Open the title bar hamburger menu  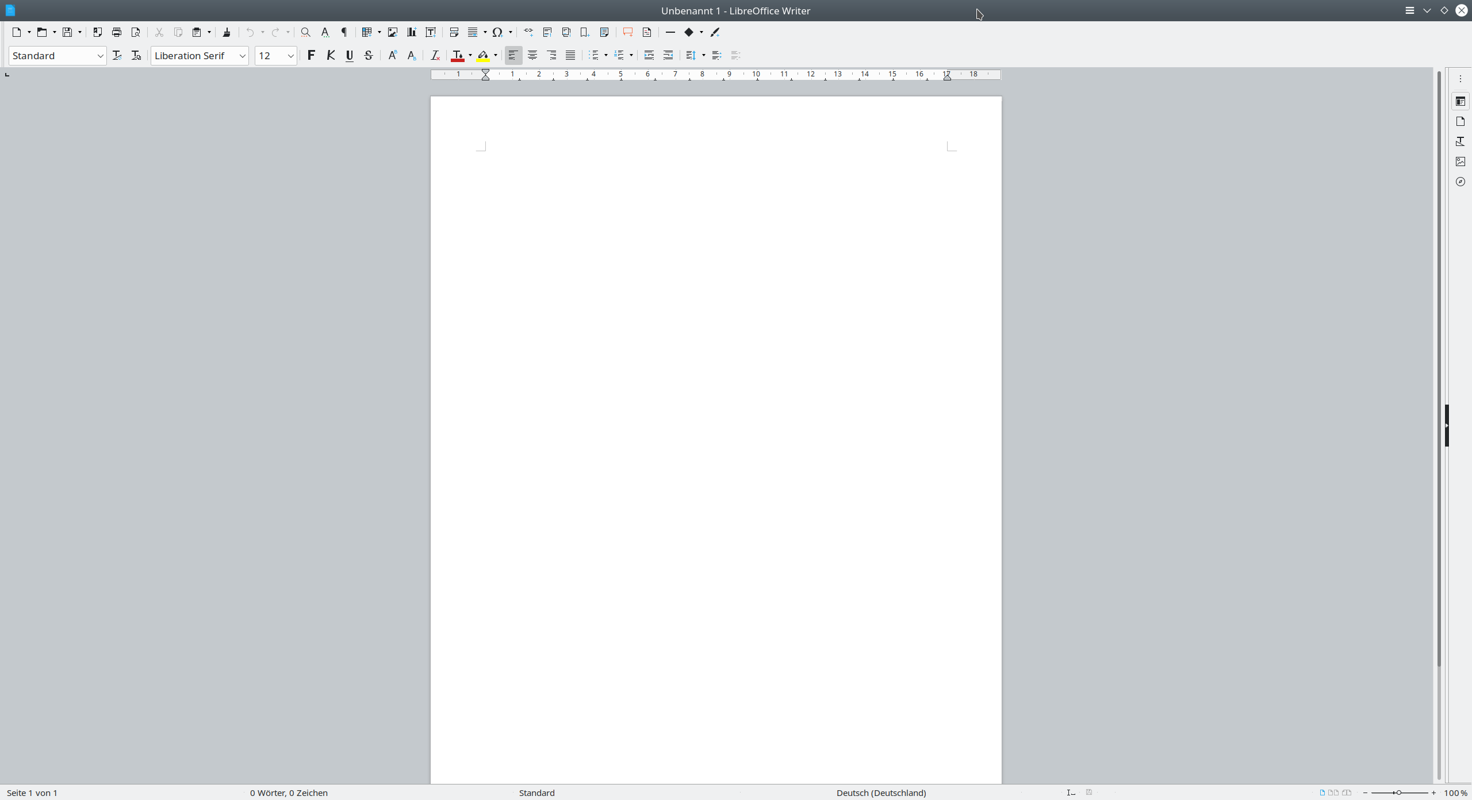tap(1409, 10)
